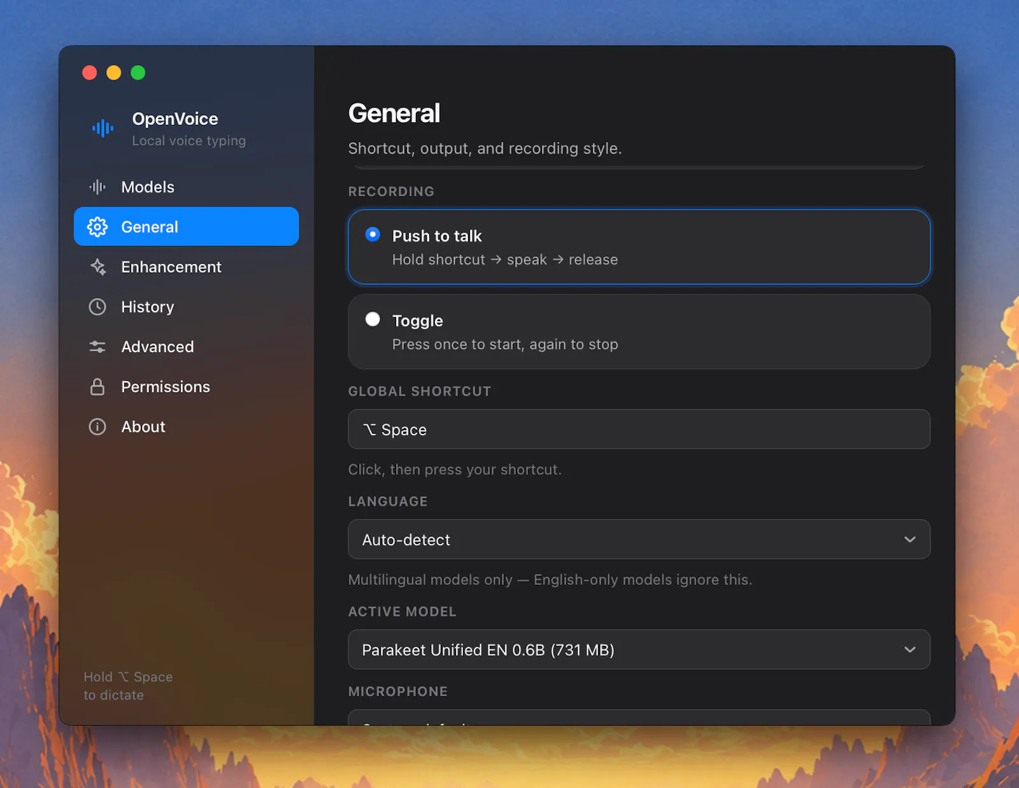The height and width of the screenshot is (788, 1019).
Task: Click the Advanced sliders icon
Action: (97, 347)
